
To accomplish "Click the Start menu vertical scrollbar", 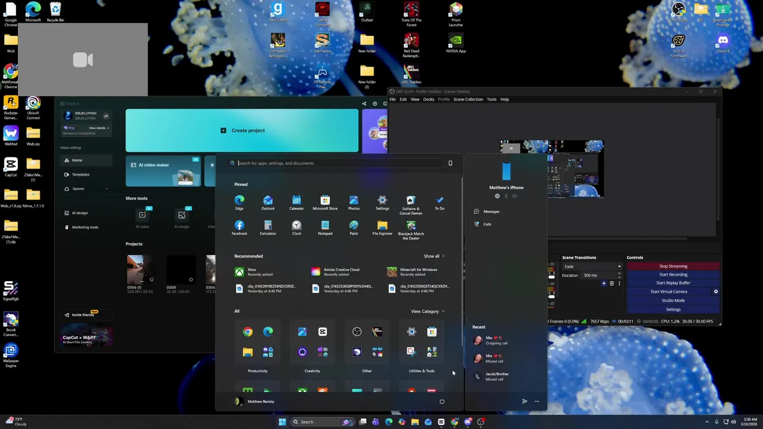I will [x=462, y=262].
